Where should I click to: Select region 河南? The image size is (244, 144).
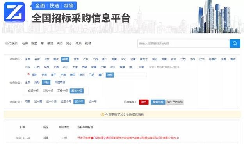133,59
